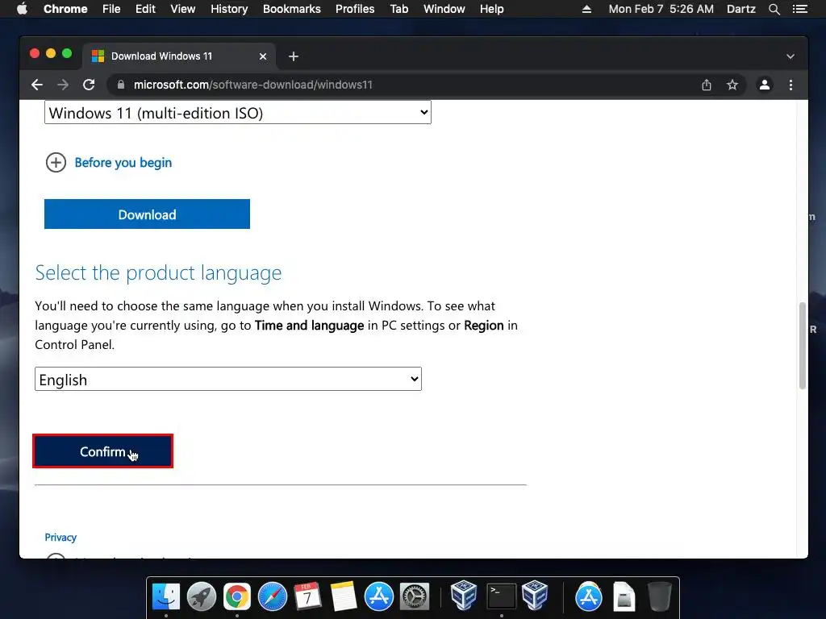The width and height of the screenshot is (826, 619).
Task: Click the page vertical scrollbar
Action: [x=803, y=345]
